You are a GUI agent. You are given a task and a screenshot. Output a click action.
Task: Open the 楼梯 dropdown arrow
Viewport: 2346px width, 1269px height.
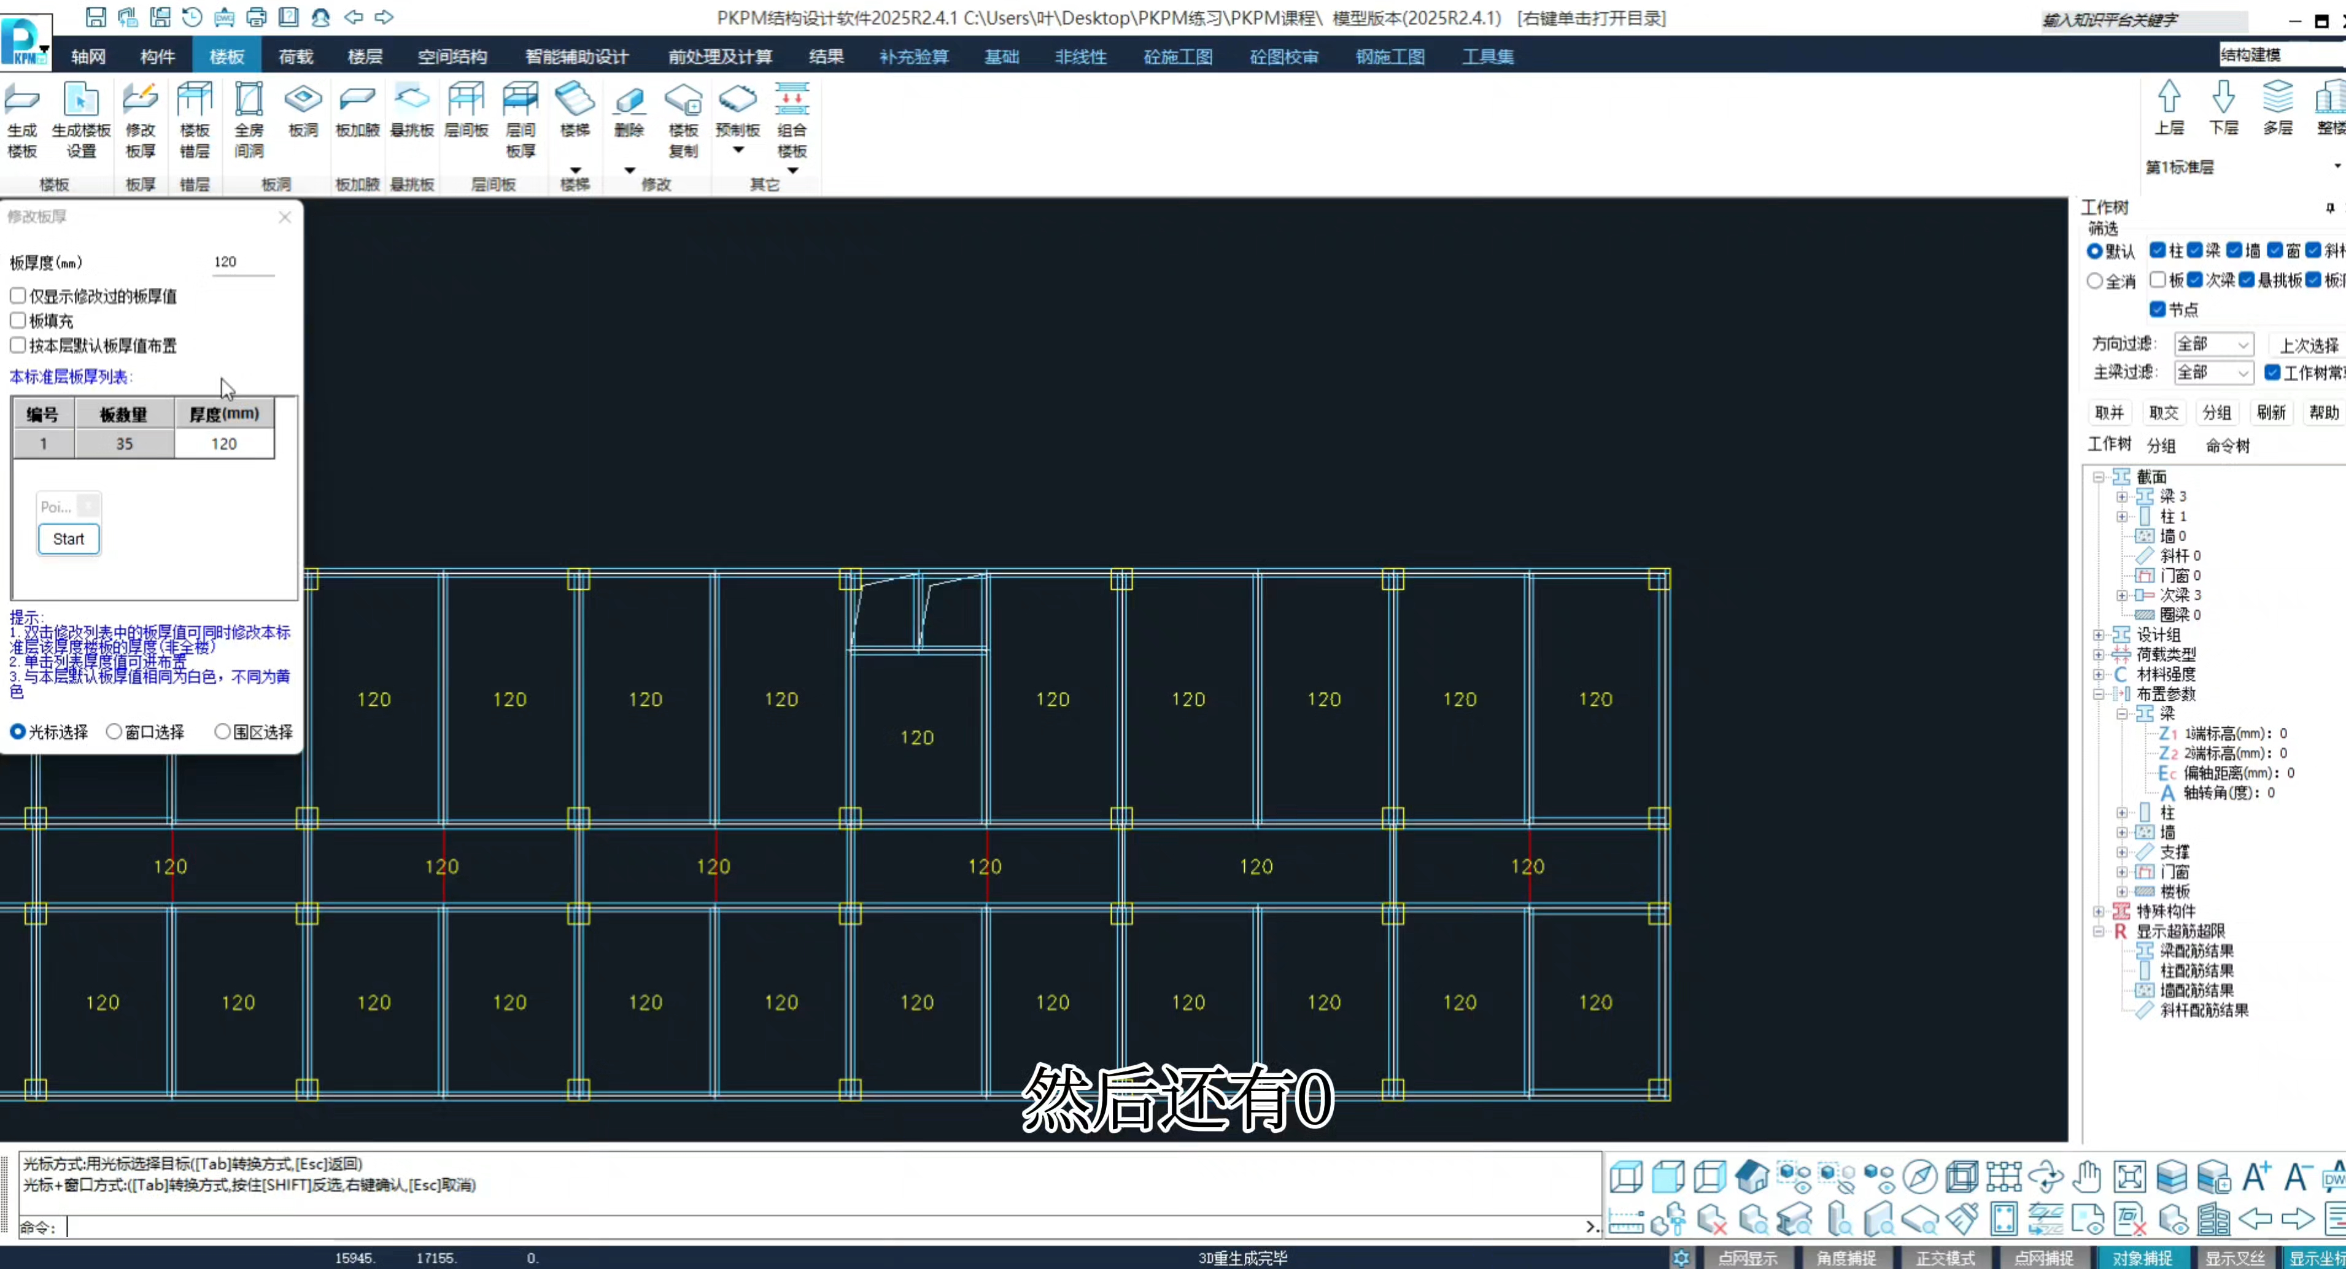[575, 170]
